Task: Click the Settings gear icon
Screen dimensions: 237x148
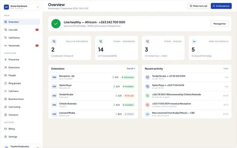Action: click(6, 137)
